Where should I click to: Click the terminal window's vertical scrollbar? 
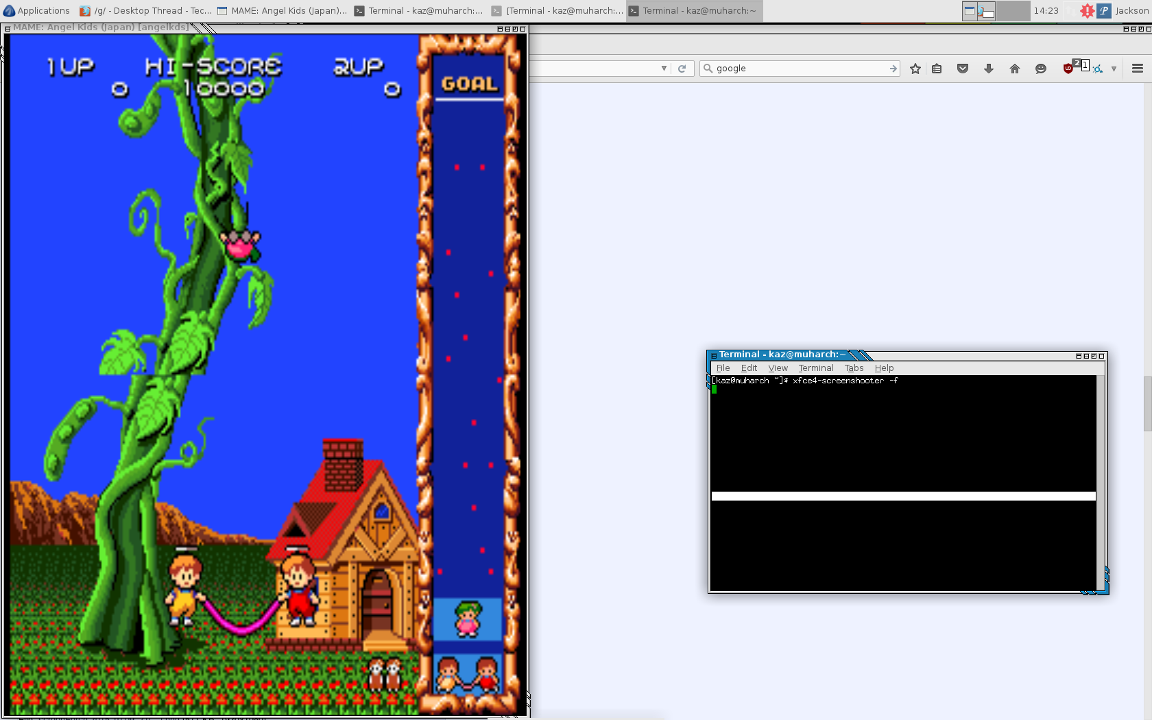pos(1100,483)
